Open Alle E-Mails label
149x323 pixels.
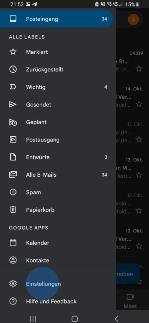pos(58,175)
